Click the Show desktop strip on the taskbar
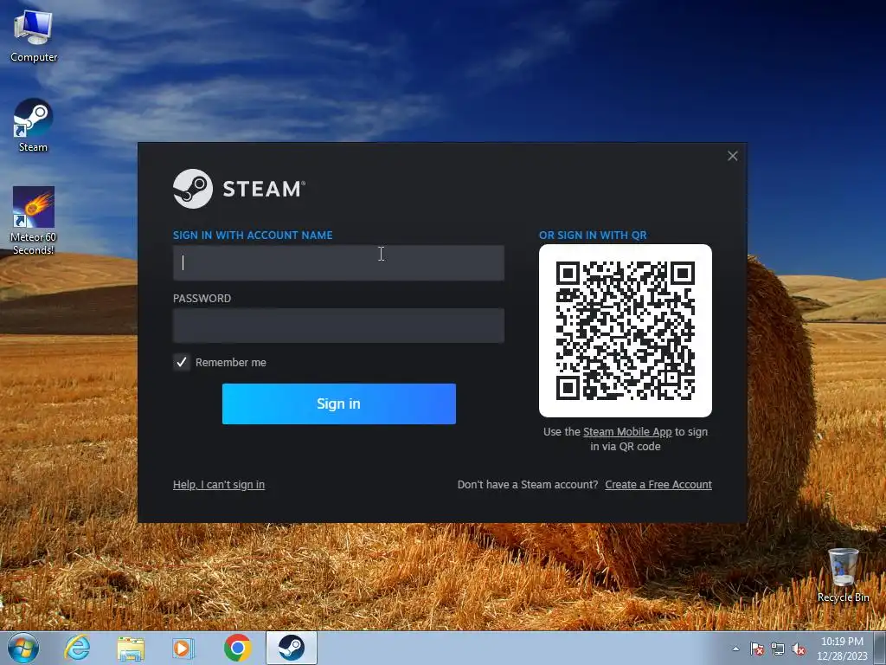The image size is (886, 665). pyautogui.click(x=881, y=648)
